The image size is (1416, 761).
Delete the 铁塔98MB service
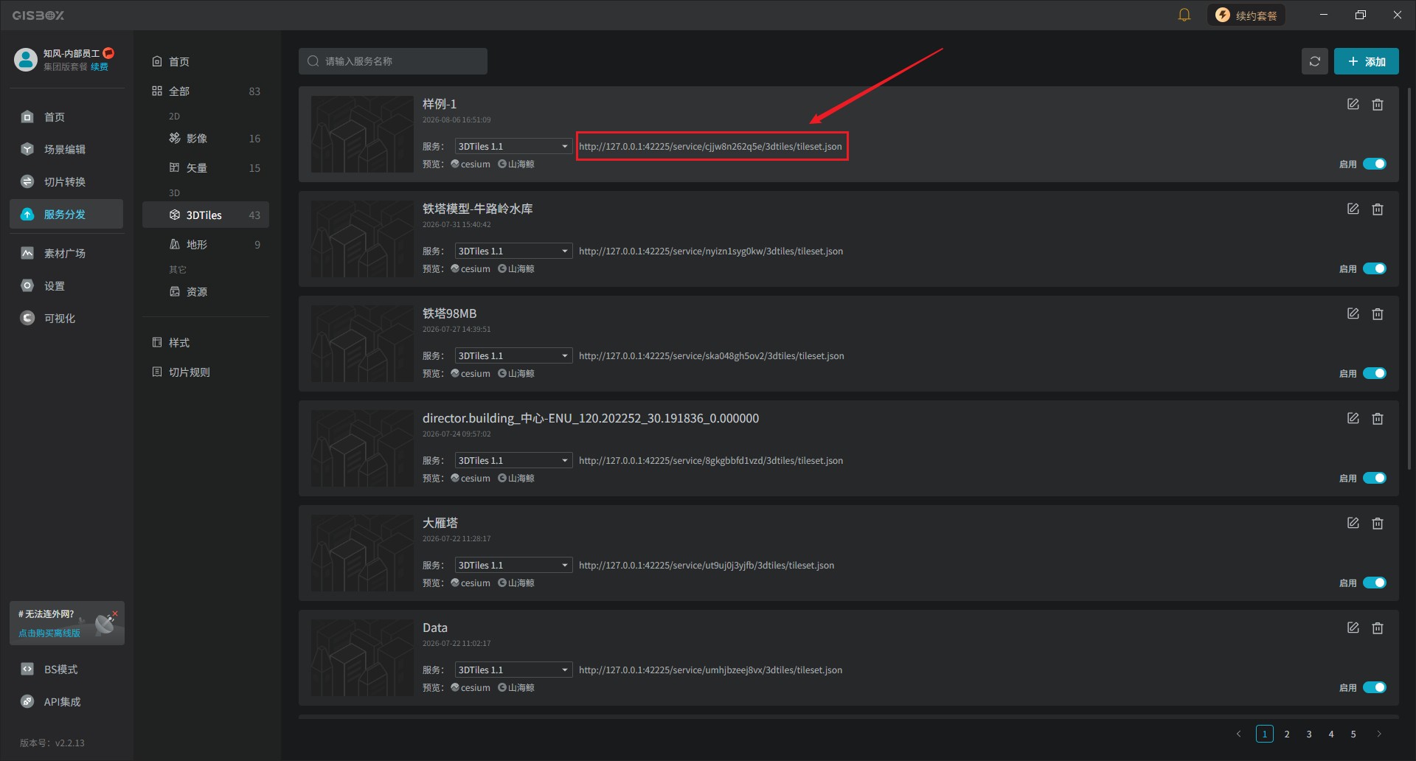tap(1378, 314)
